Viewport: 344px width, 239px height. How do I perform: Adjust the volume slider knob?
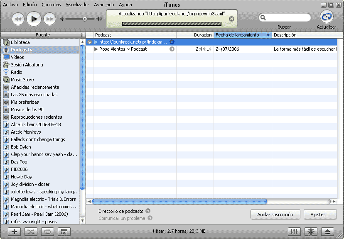click(85, 19)
